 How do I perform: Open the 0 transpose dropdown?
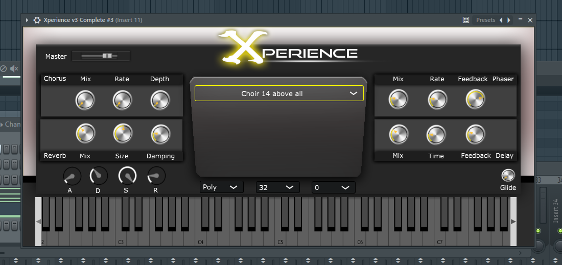(334, 188)
